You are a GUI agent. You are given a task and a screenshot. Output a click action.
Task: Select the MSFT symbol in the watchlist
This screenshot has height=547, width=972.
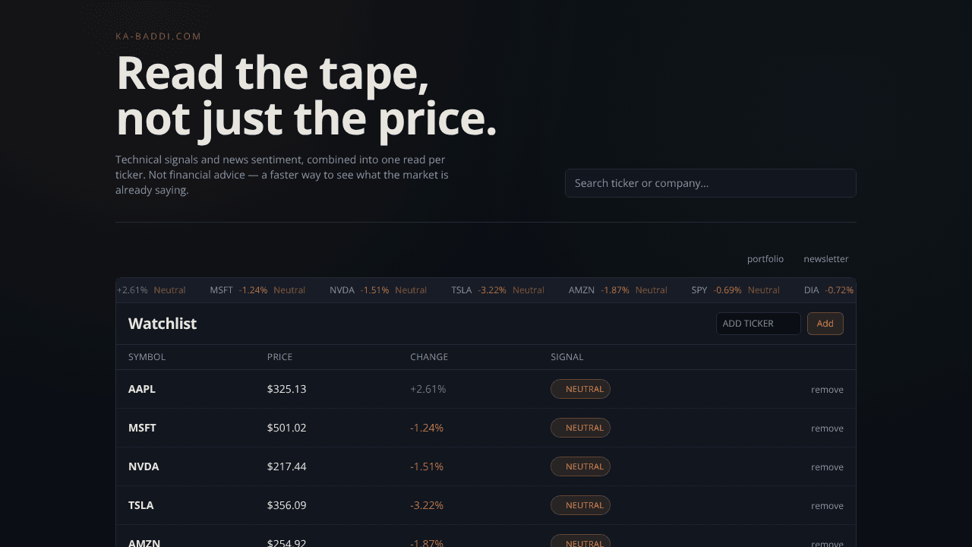point(142,428)
